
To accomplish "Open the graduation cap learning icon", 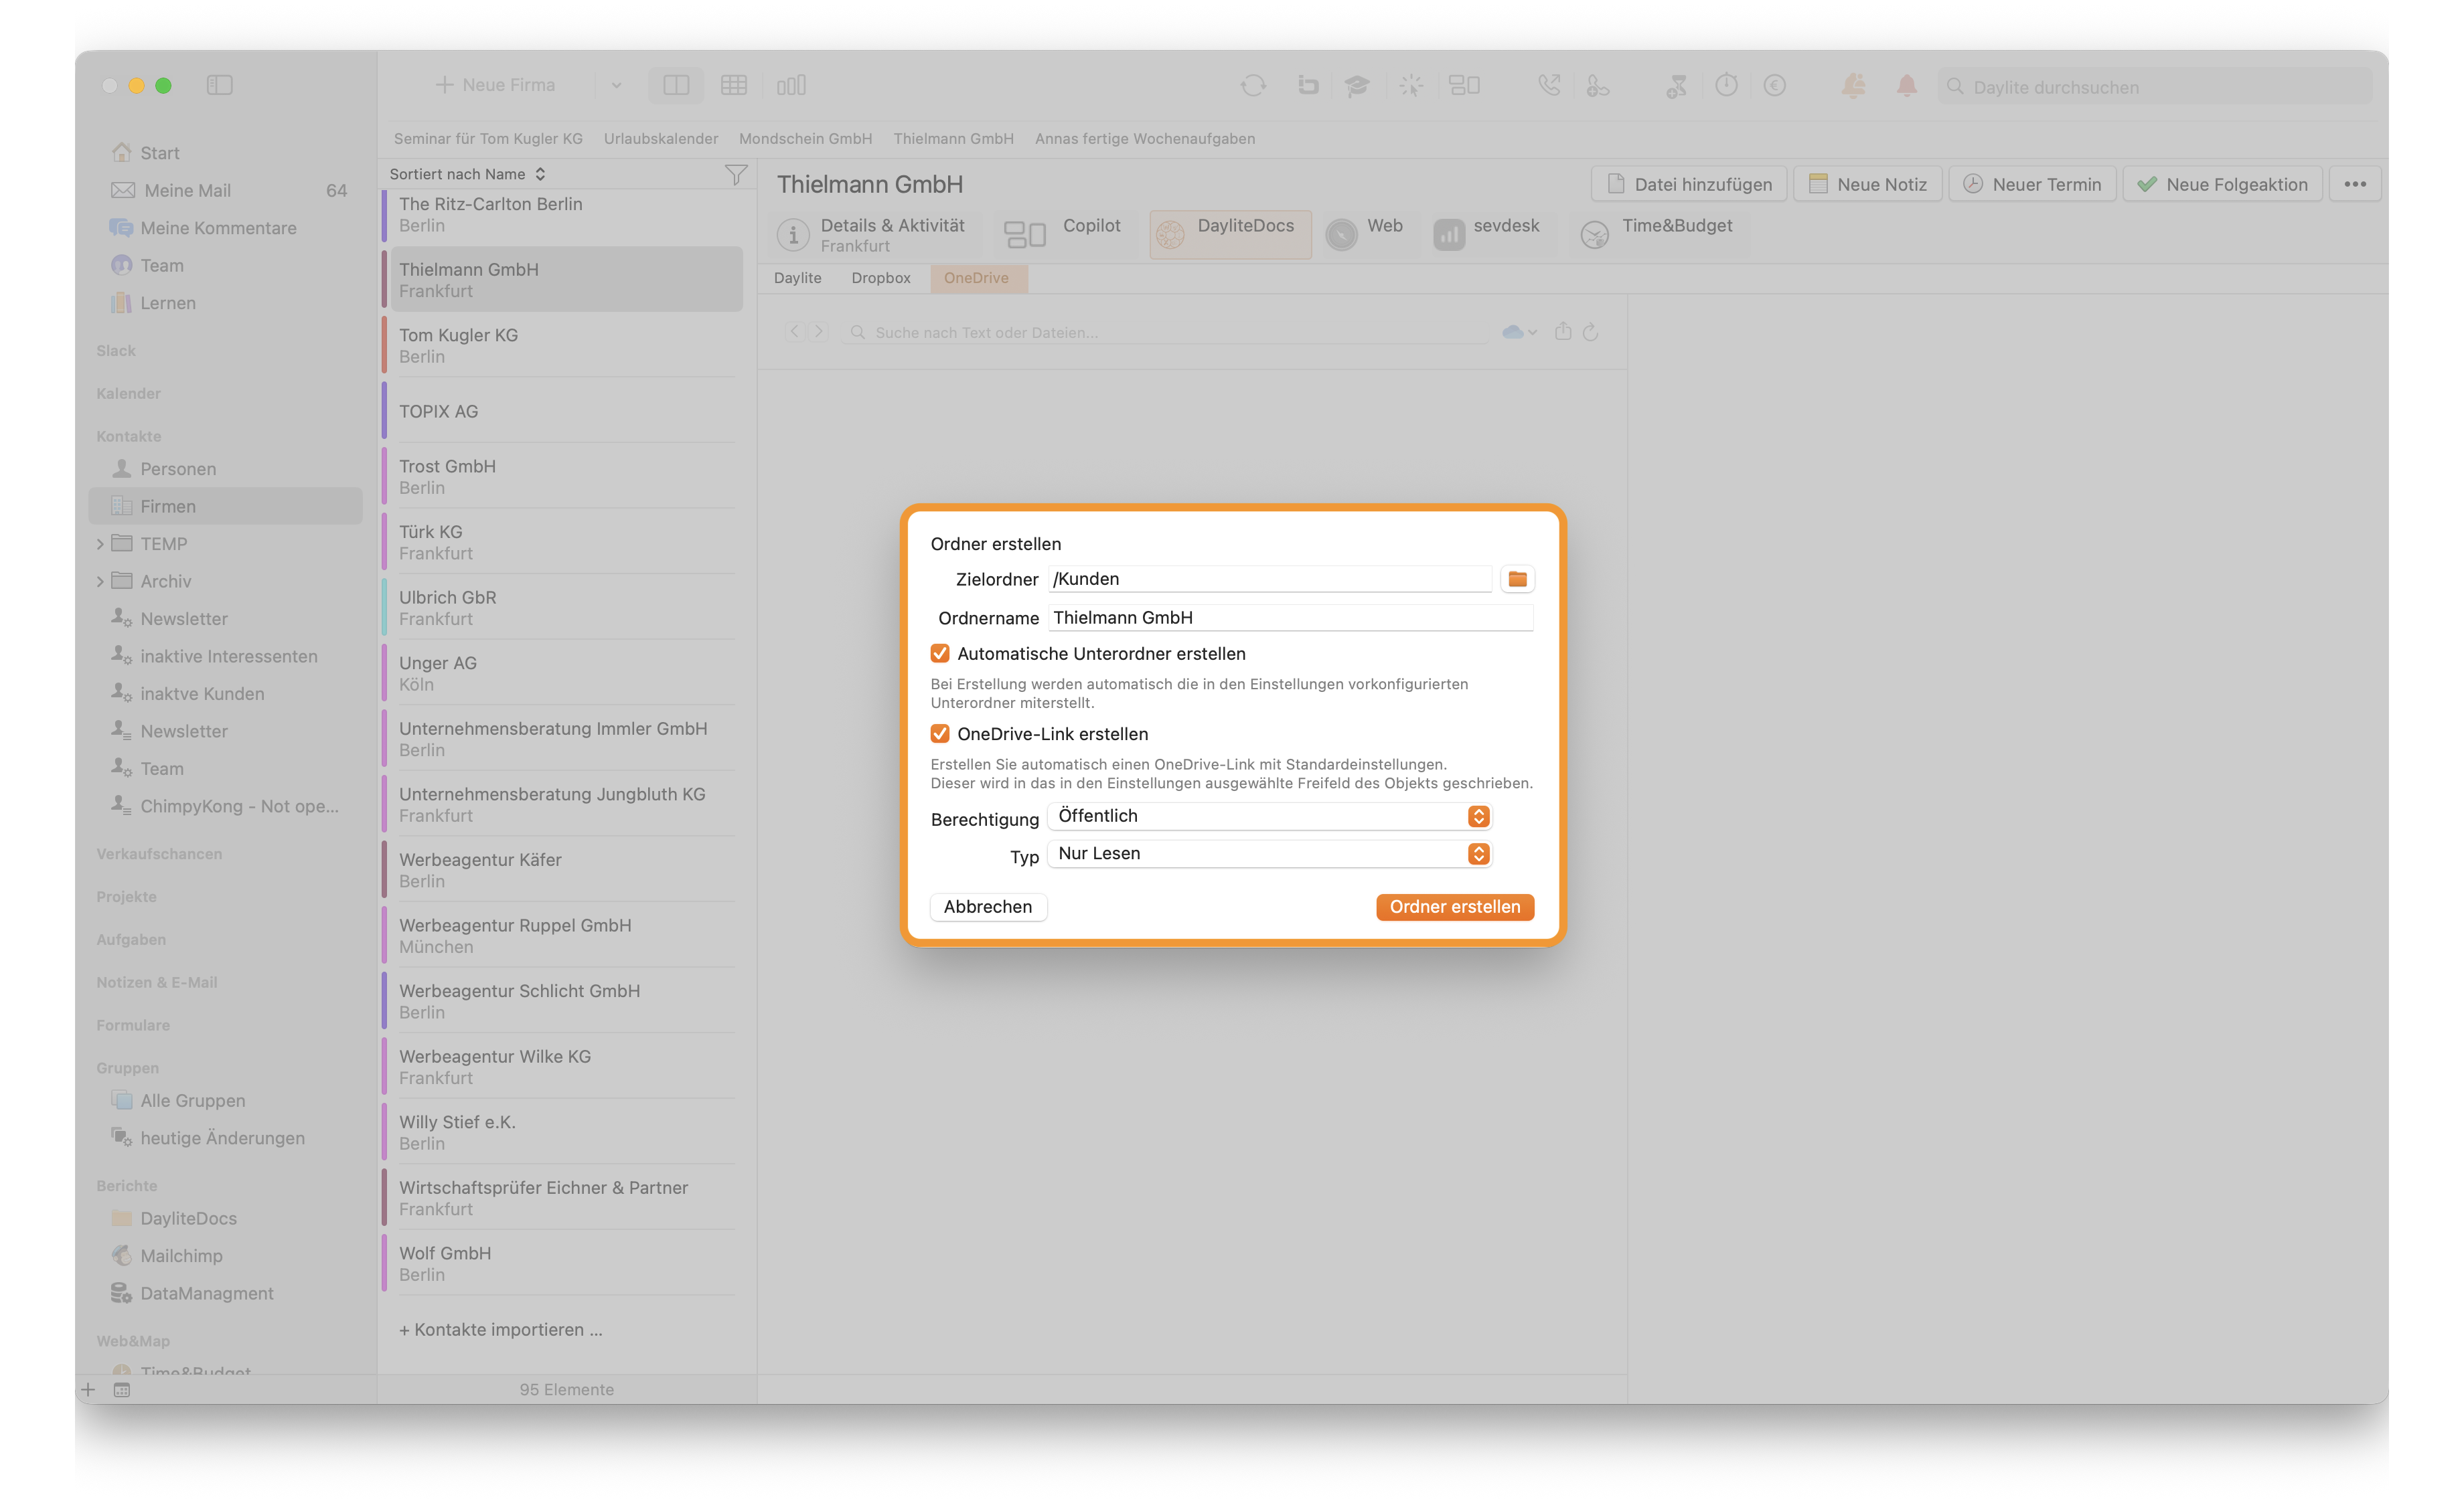I will point(1357,85).
